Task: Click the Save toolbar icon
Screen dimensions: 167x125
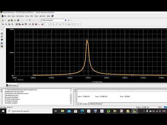Action: tap(15, 20)
